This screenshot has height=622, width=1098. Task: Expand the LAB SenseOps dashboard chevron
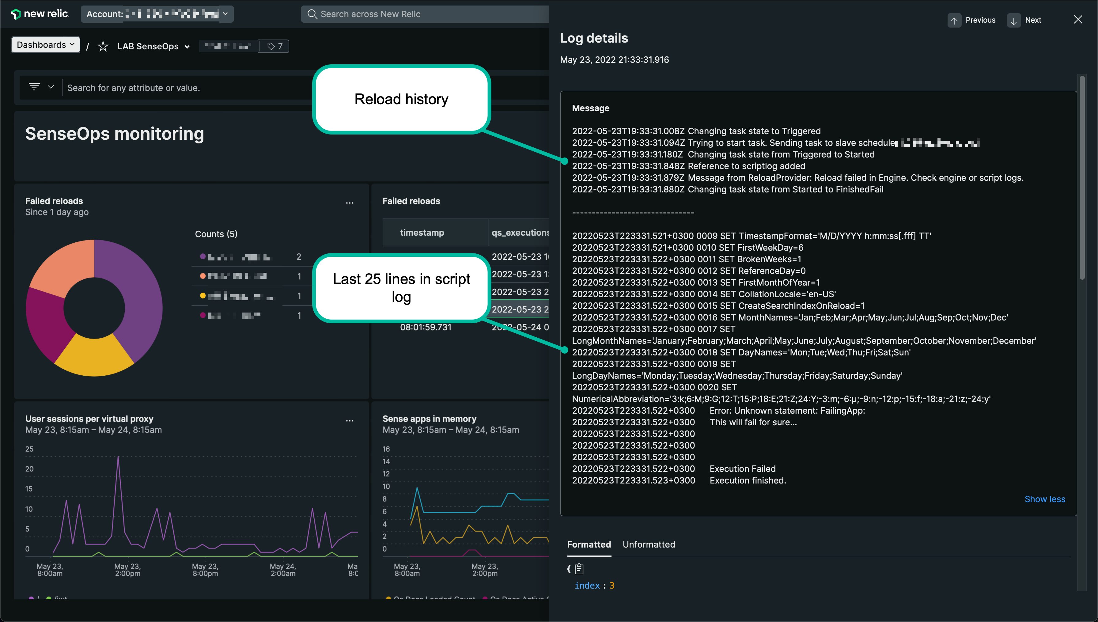point(187,47)
